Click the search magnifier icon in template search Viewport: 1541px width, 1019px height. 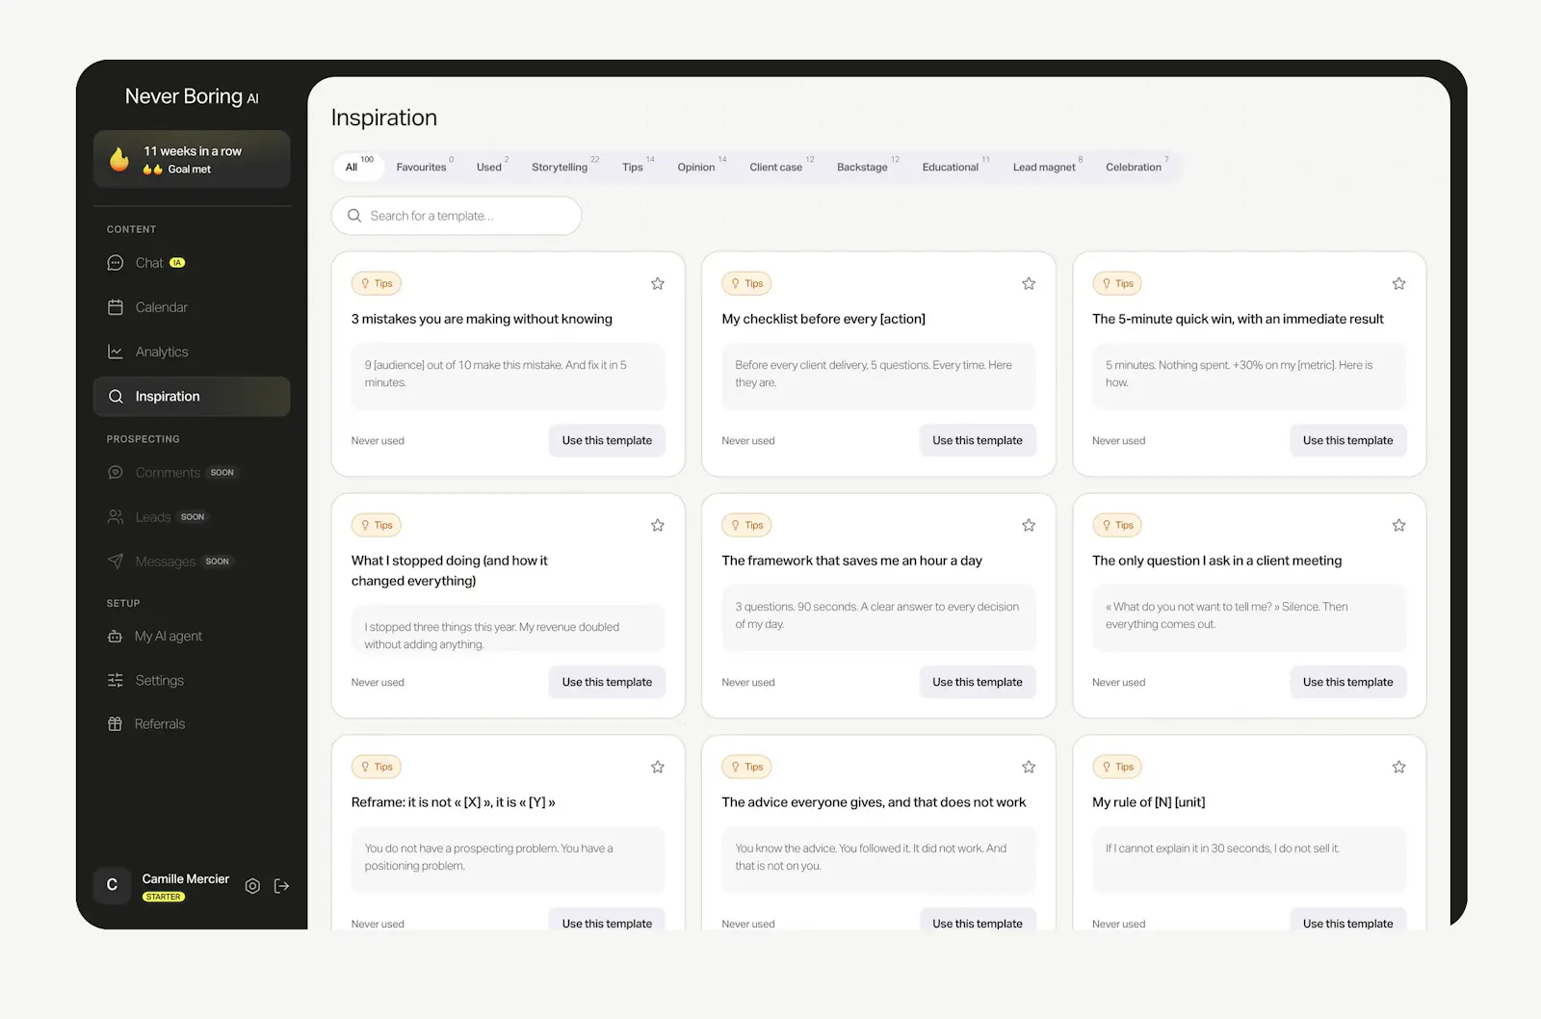(354, 216)
